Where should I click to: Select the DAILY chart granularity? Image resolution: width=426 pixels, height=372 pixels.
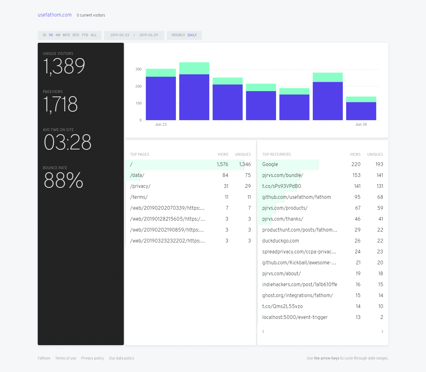tap(192, 35)
